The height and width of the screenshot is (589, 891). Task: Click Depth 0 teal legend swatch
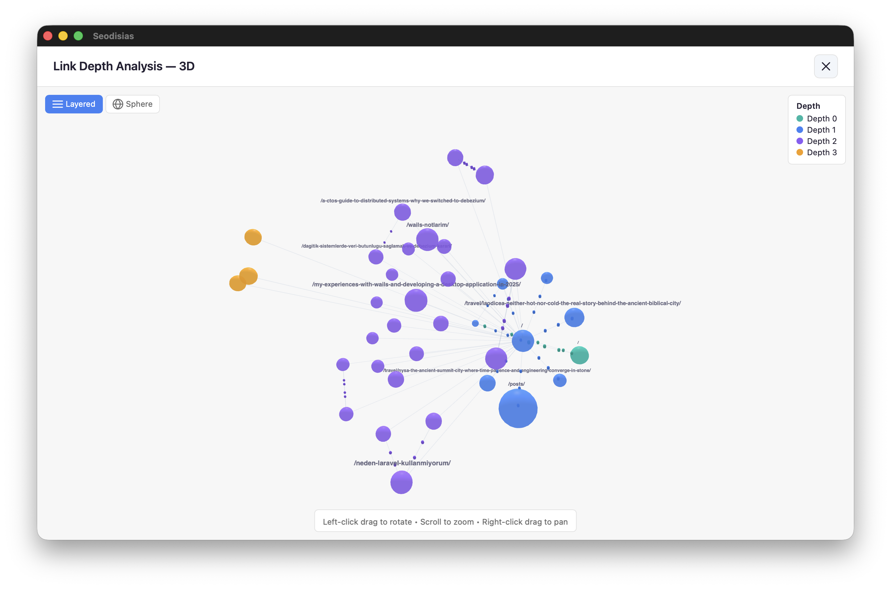800,119
